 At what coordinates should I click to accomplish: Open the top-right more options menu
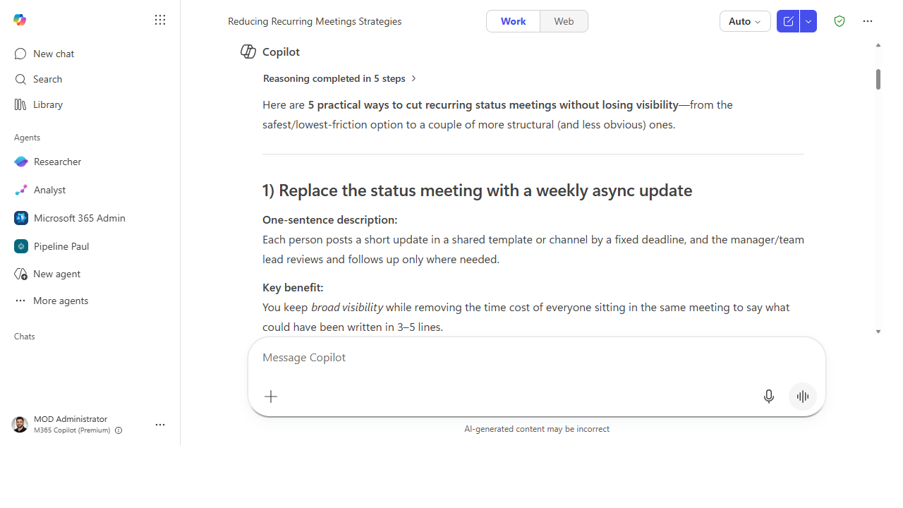(868, 21)
